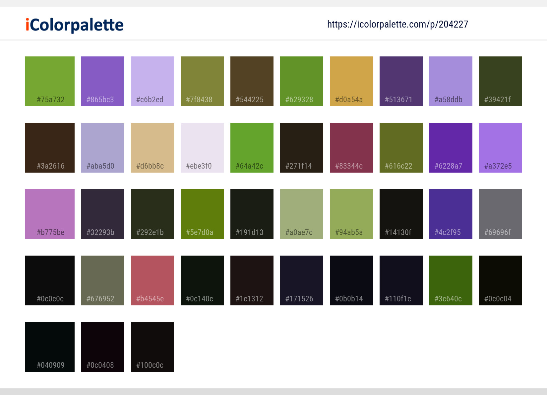Select the #75a732 green swatch
This screenshot has width=547, height=395.
(x=49, y=81)
